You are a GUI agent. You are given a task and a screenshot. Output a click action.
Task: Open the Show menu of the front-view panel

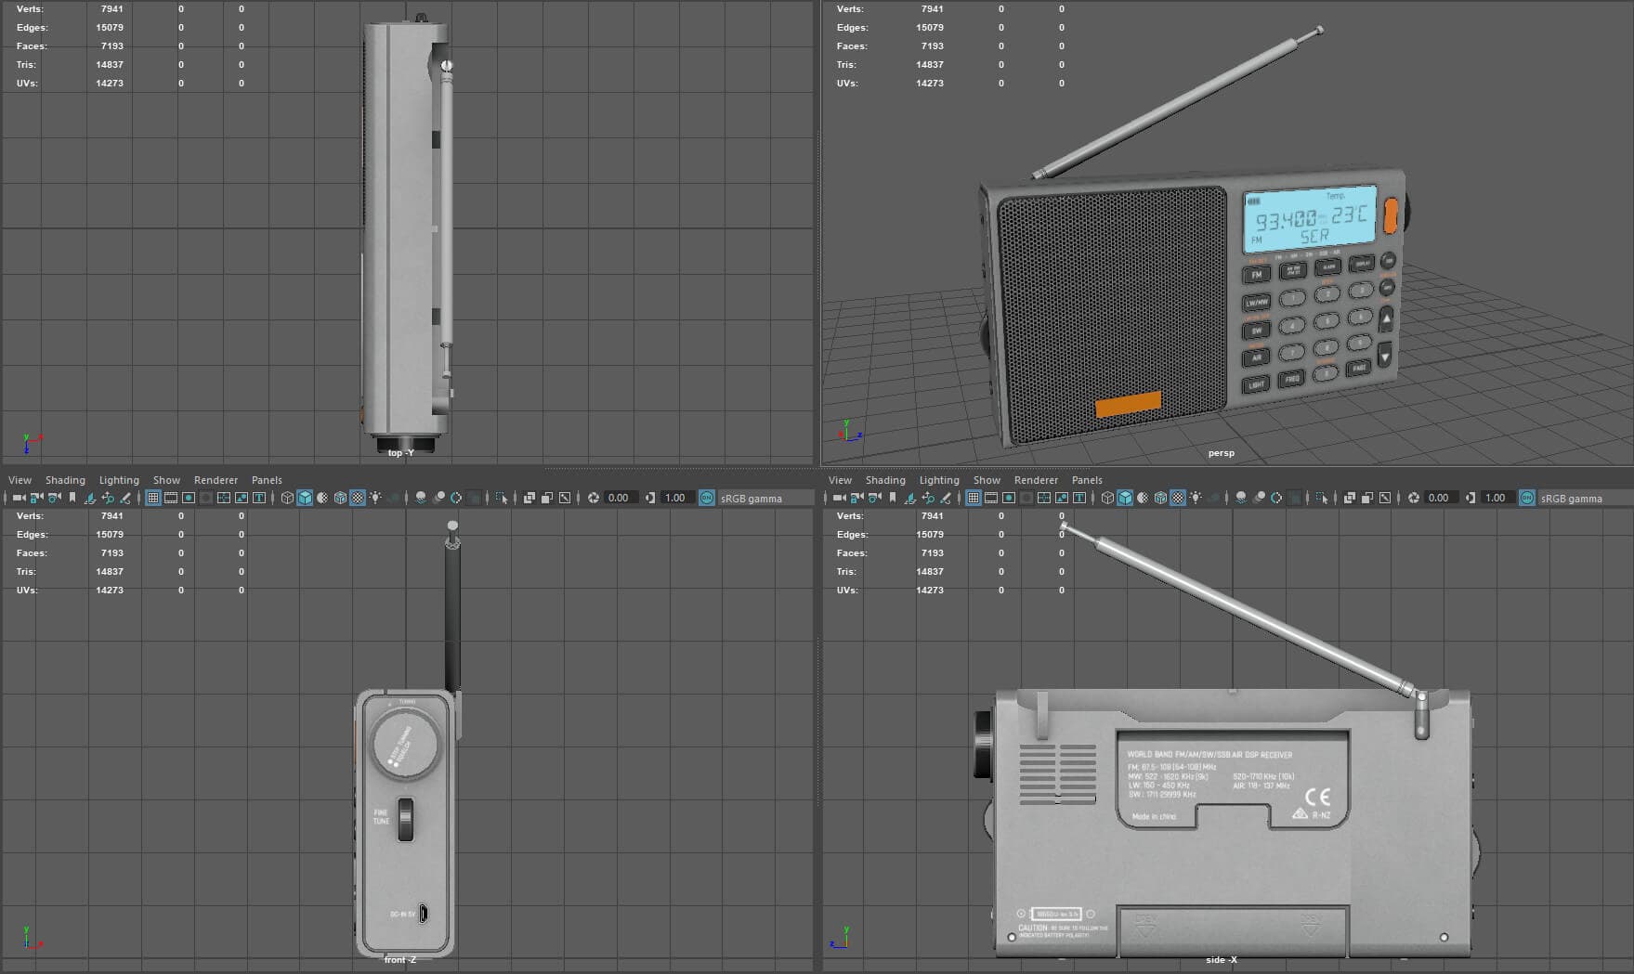coord(166,480)
